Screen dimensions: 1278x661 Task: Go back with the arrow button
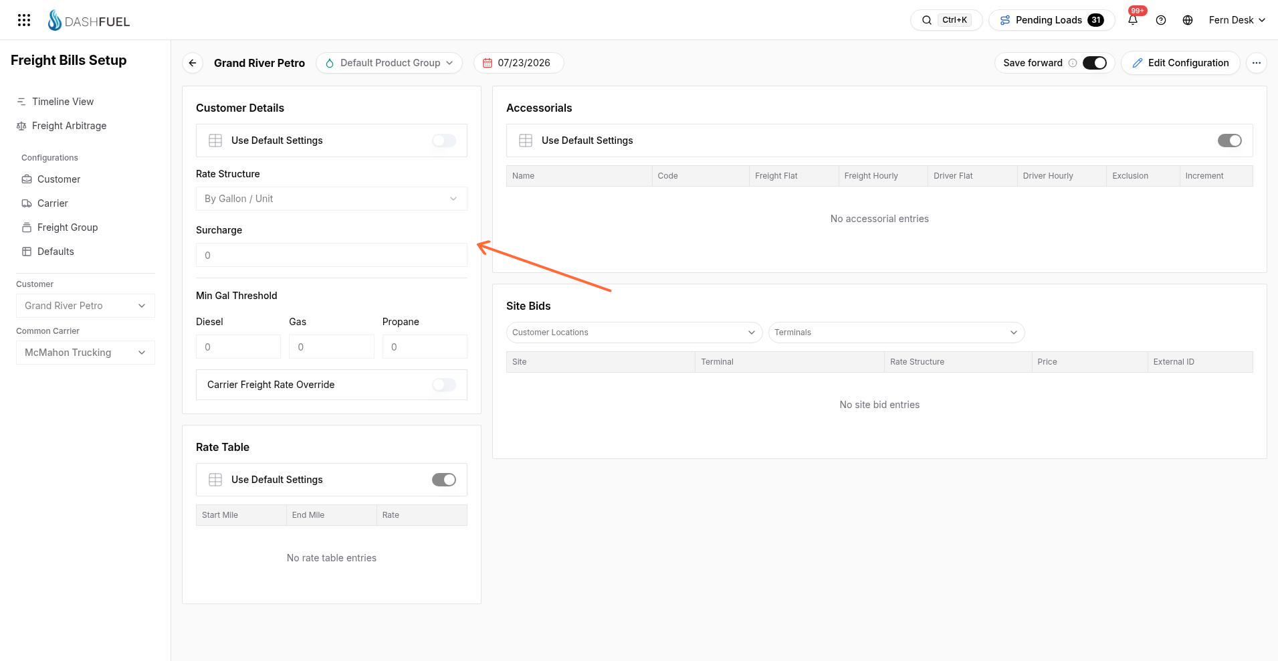193,63
